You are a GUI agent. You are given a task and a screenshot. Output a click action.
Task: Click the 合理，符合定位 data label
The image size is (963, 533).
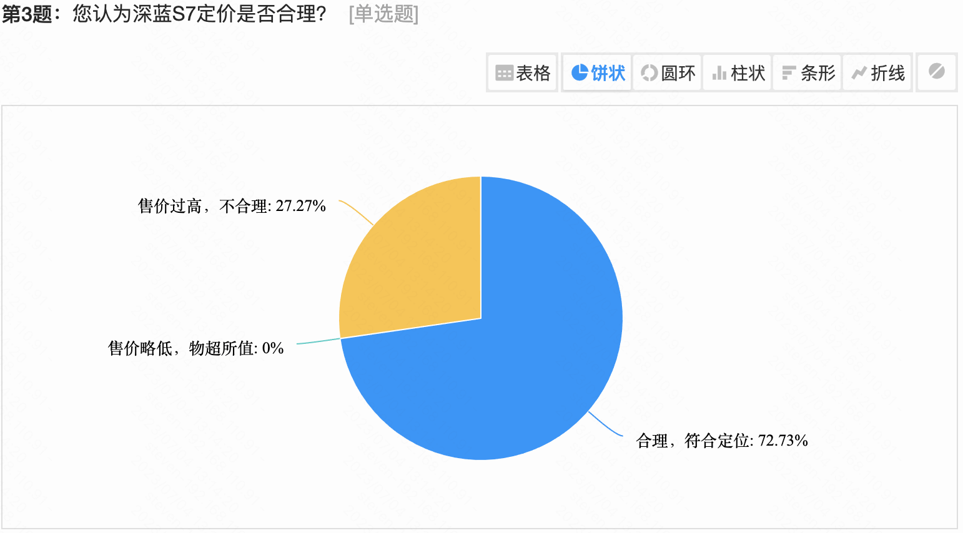coord(721,441)
